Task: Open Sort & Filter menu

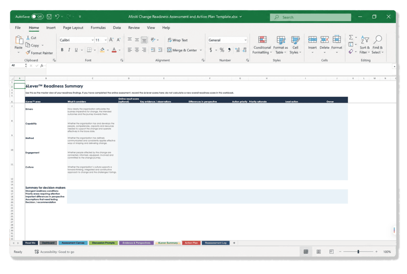Action: [x=365, y=44]
